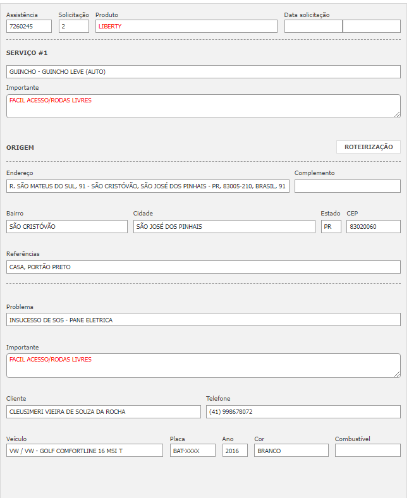Click the Produto field showing LIBERTY
The image size is (409, 498).
[x=186, y=27]
